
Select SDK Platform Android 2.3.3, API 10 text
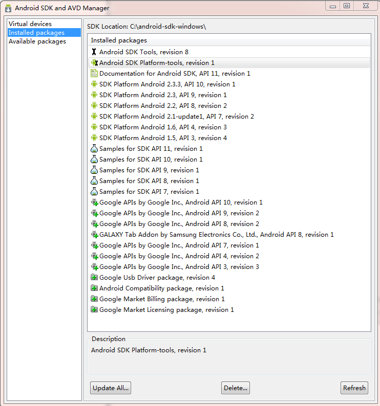coord(167,84)
